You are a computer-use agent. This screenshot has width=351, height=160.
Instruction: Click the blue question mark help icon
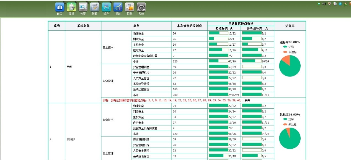click(x=340, y=4)
